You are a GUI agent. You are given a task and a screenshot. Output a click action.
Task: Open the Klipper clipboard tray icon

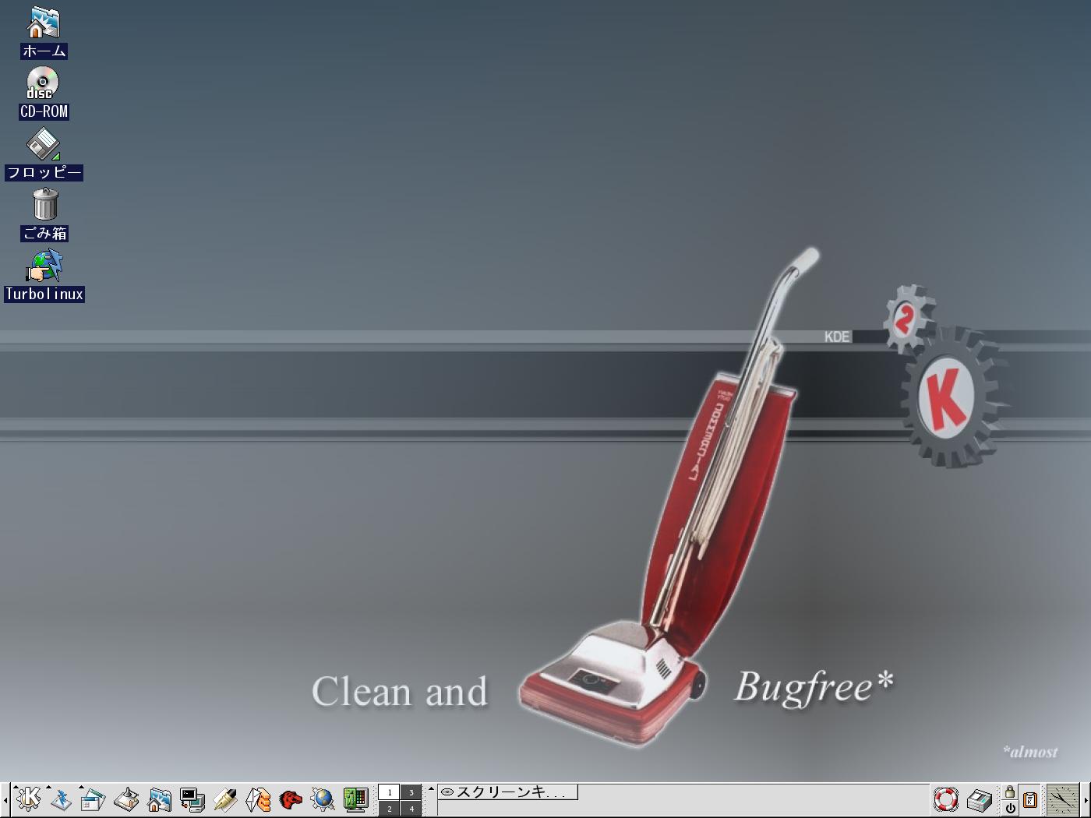pyautogui.click(x=1030, y=799)
